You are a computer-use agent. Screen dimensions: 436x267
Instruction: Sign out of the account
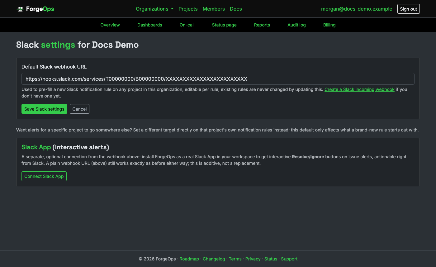[x=408, y=9]
